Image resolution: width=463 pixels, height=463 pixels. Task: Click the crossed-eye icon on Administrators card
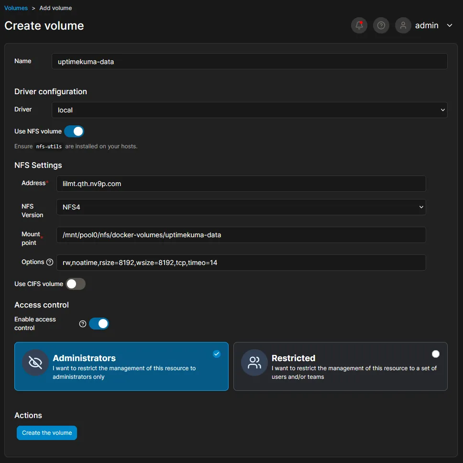point(35,363)
